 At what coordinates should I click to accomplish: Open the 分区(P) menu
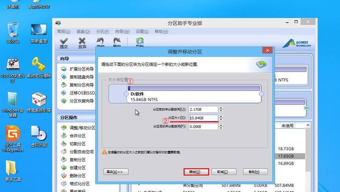pyautogui.click(x=102, y=32)
